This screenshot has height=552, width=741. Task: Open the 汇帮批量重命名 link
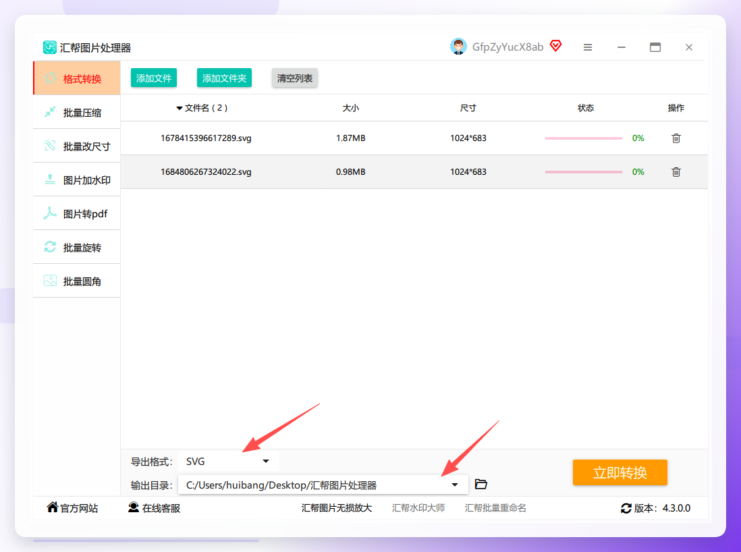coord(495,508)
